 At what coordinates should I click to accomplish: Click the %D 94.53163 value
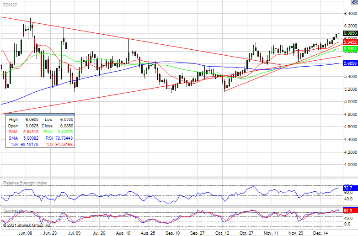point(64,145)
